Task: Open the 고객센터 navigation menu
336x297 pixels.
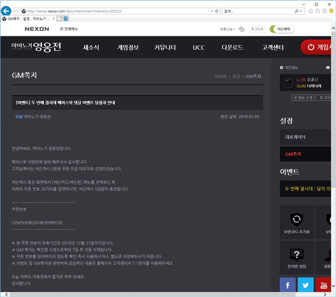Action: (x=273, y=48)
